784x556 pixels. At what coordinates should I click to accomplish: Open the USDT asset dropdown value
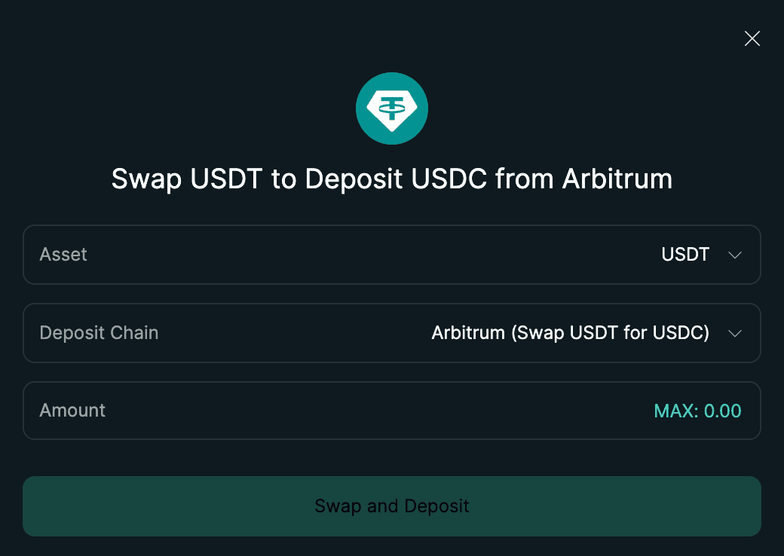coord(685,255)
